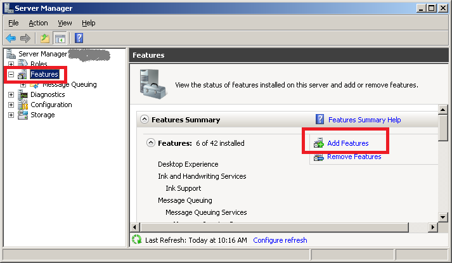Screen dimensions: 452x263
Task: Select Diagnostics in the tree
Action: pos(48,94)
